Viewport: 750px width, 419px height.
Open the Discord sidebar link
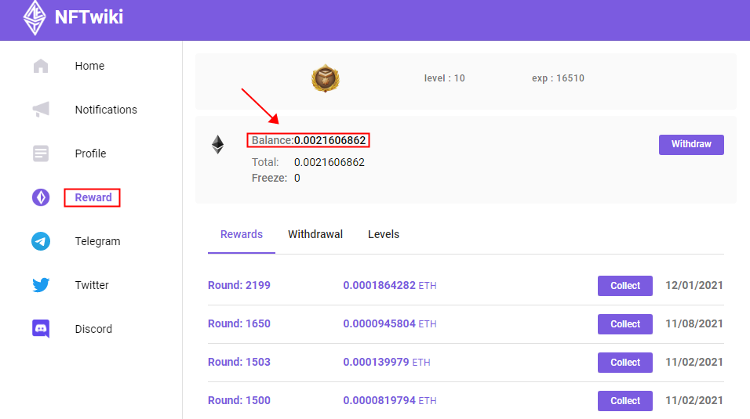93,329
